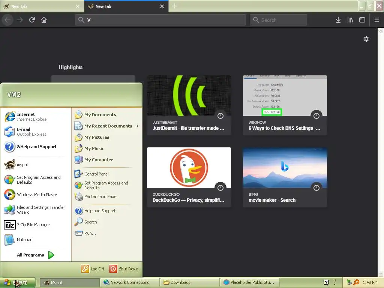Viewport: 384px width, 288px height.
Task: Click the address bar input
Action: [160, 20]
